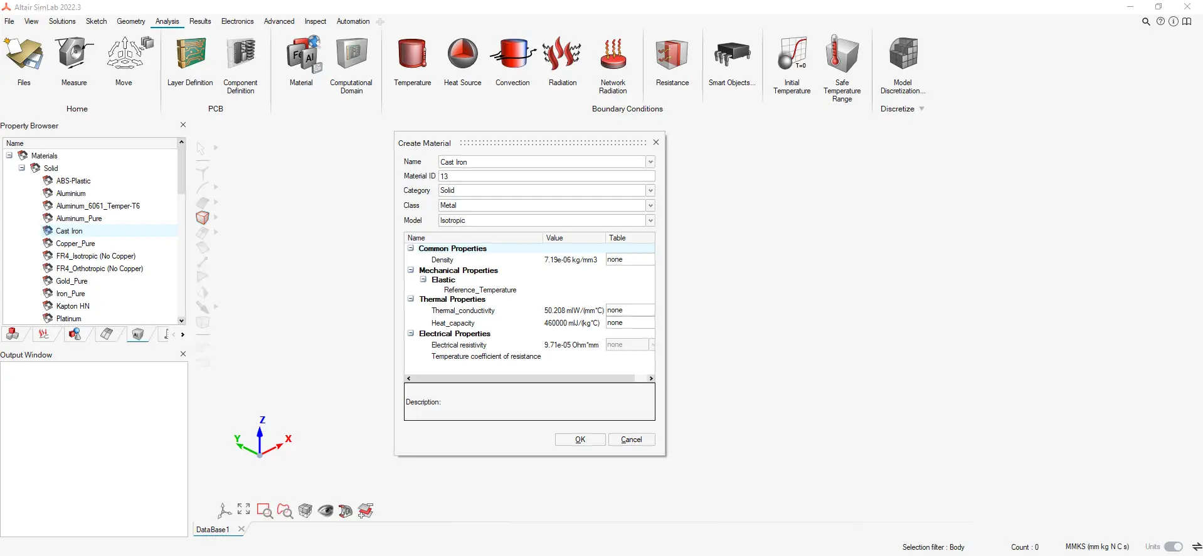Select the rectangular zoom window icon
1203x556 pixels.
(x=265, y=511)
